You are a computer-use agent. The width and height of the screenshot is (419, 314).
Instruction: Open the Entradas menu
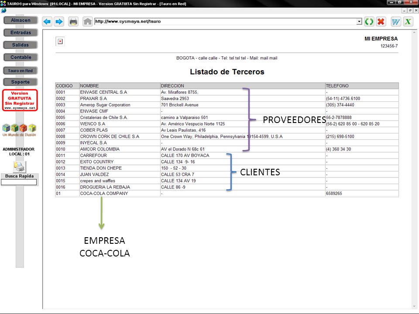[x=21, y=33]
